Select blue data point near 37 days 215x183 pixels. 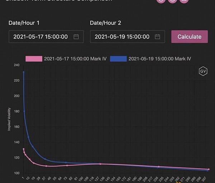pyautogui.click(x=45, y=159)
